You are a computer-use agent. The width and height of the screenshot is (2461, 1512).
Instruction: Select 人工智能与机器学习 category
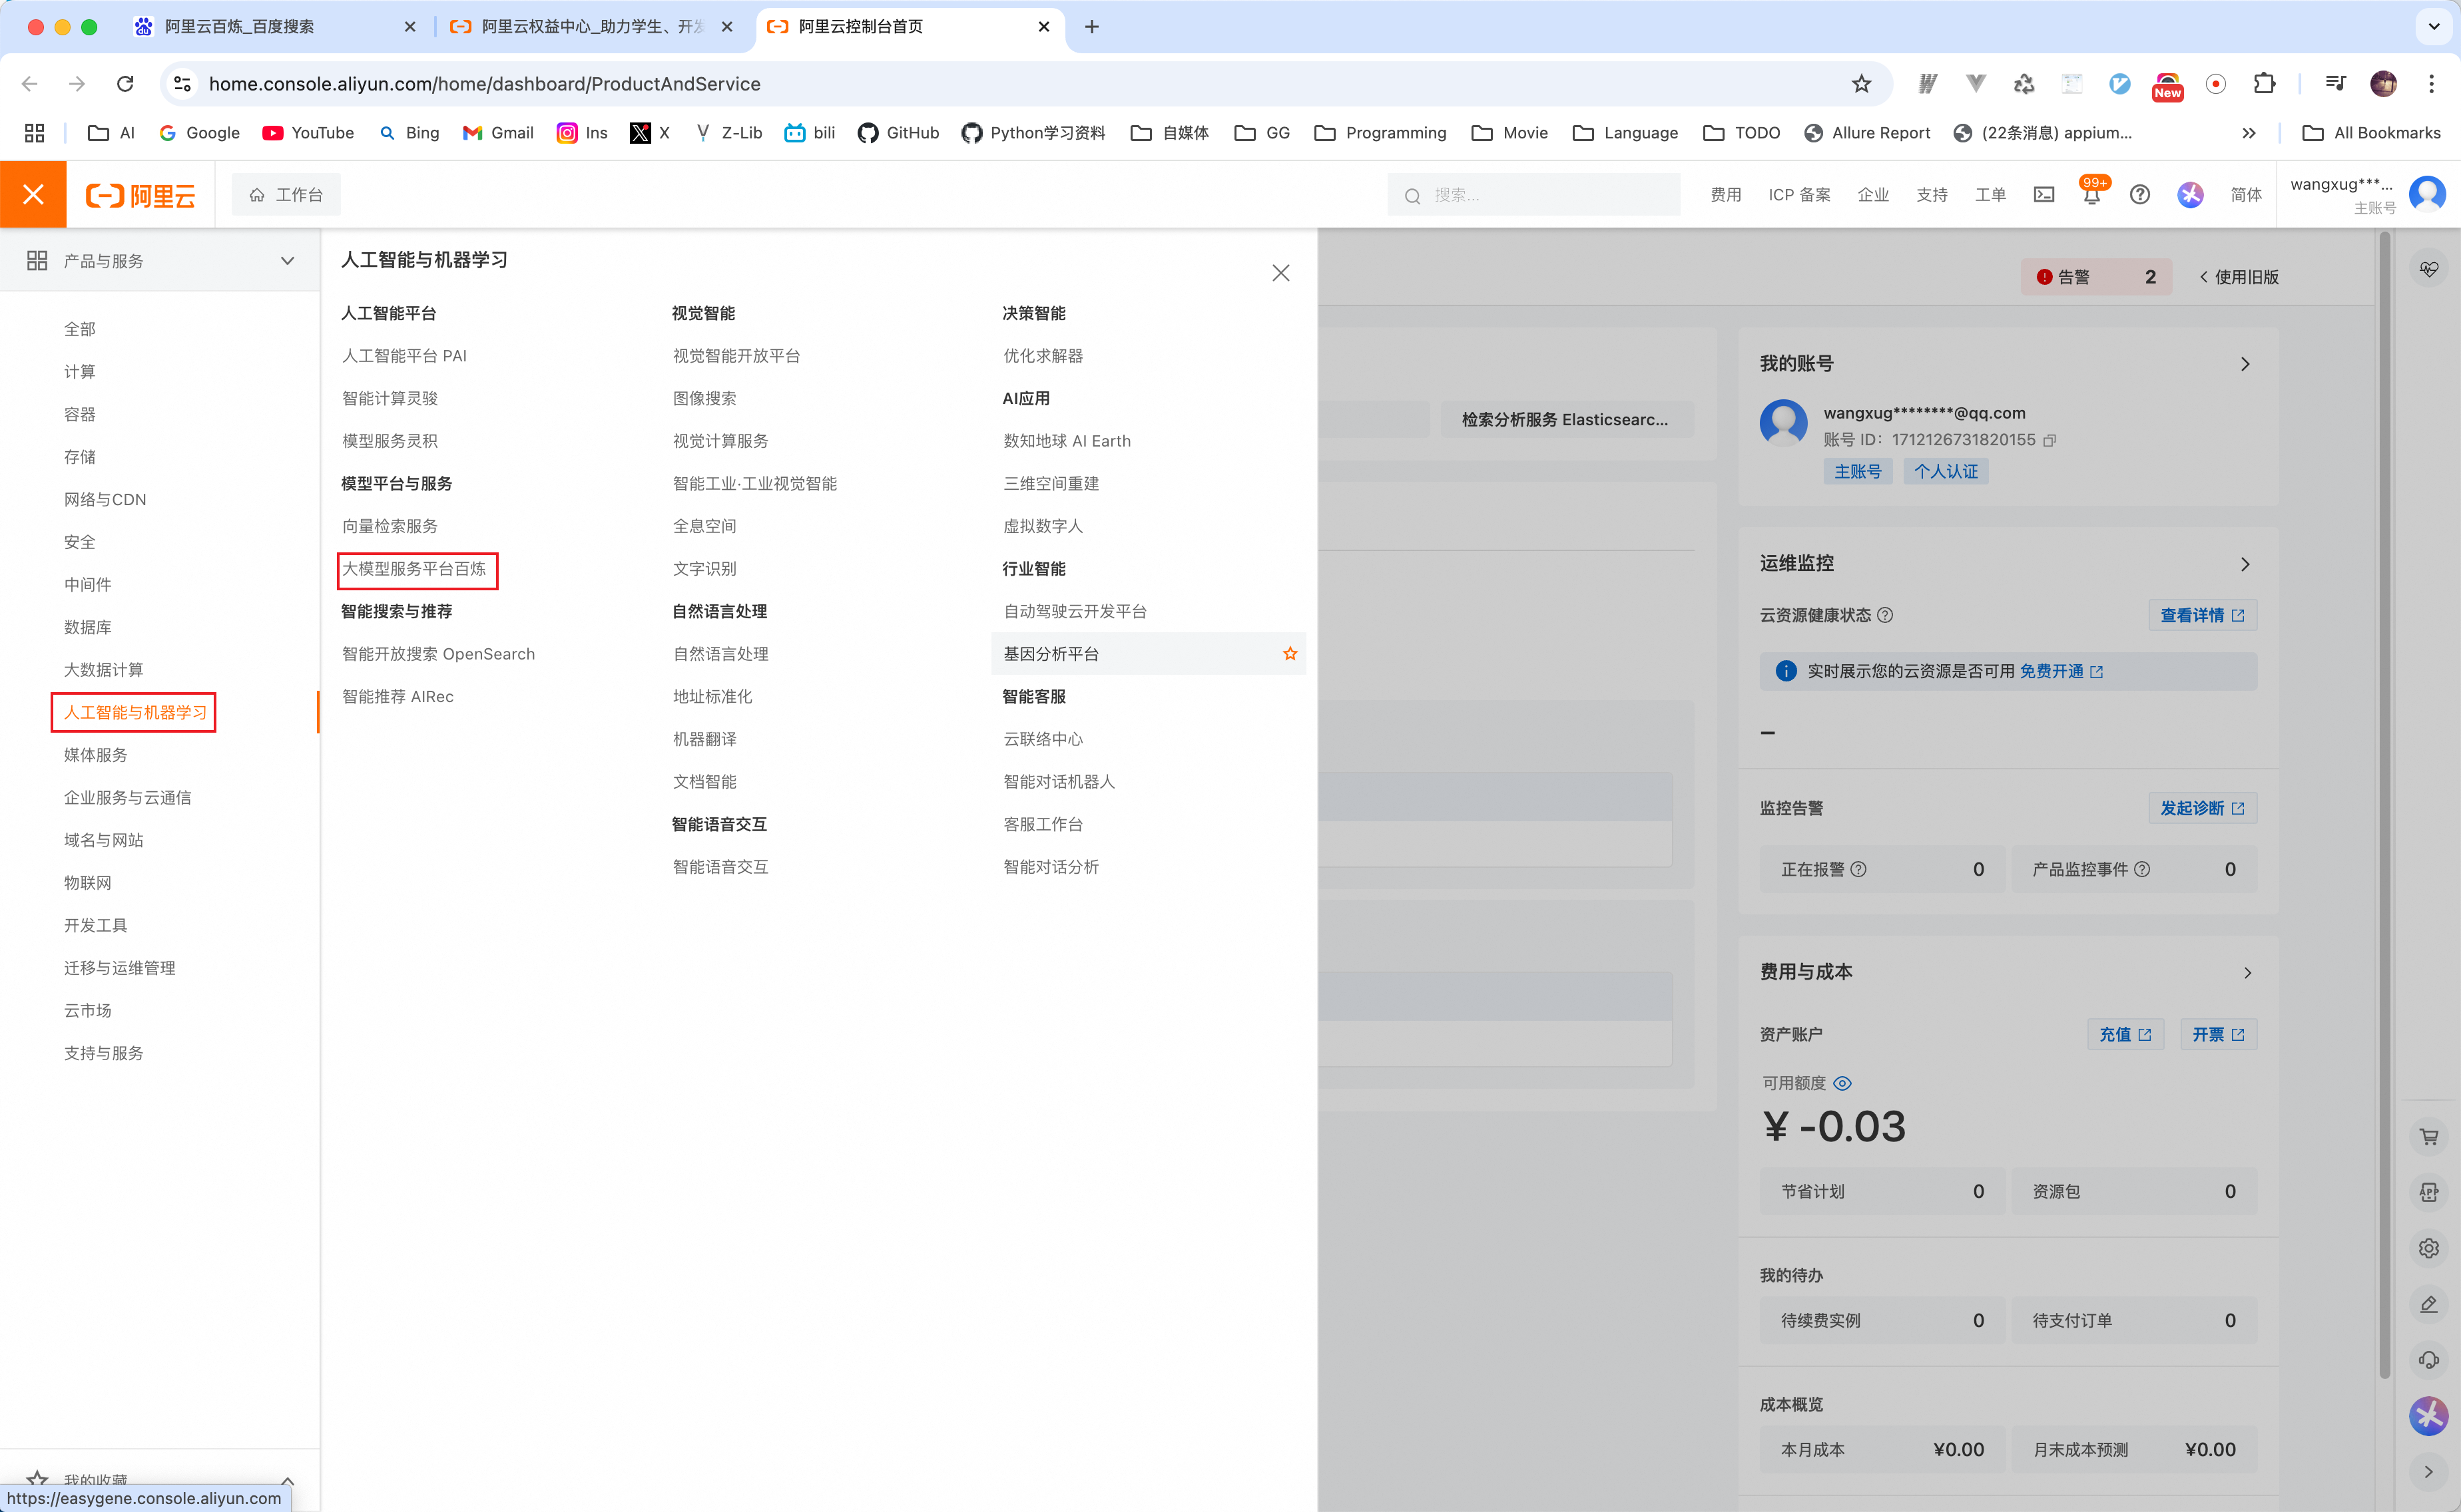[x=135, y=712]
